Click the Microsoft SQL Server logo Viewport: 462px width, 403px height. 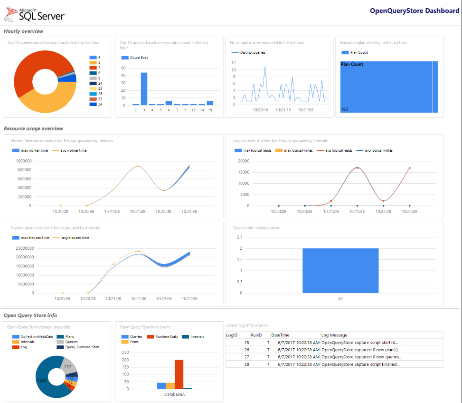tap(35, 14)
